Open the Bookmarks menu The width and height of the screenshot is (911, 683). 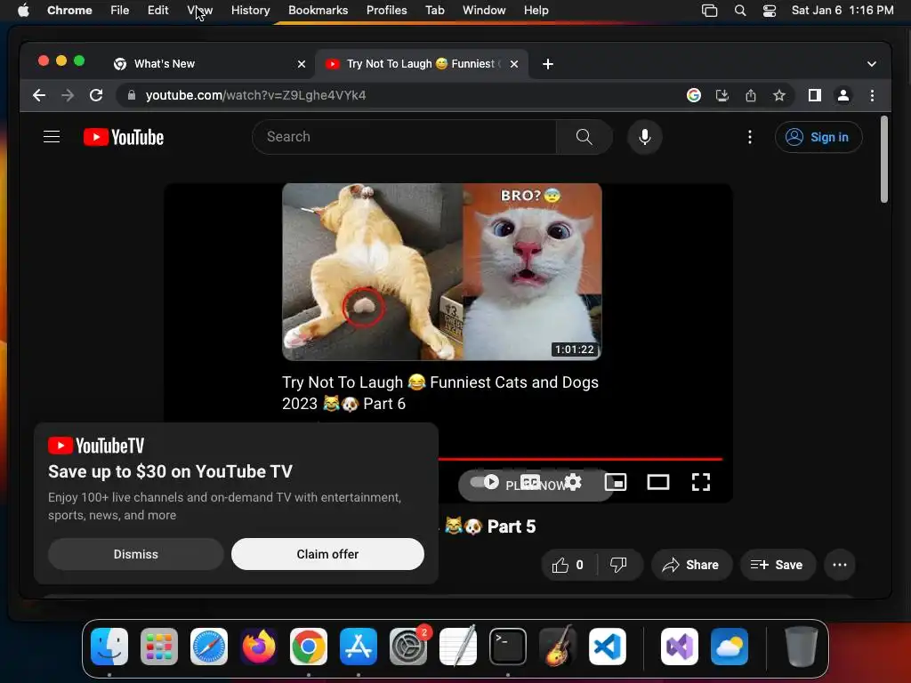[x=318, y=11]
